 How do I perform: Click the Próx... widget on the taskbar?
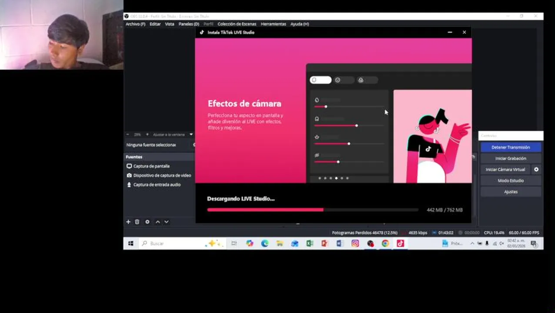click(x=452, y=243)
